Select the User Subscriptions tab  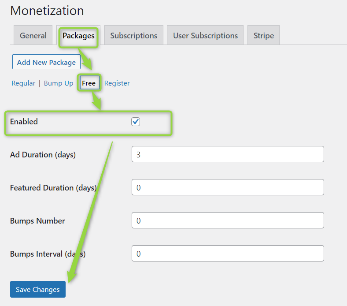(205, 36)
